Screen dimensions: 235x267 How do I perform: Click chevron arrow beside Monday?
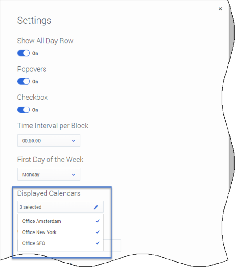(74, 175)
